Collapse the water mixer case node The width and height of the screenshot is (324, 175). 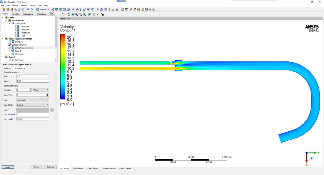pyautogui.click(x=6, y=20)
